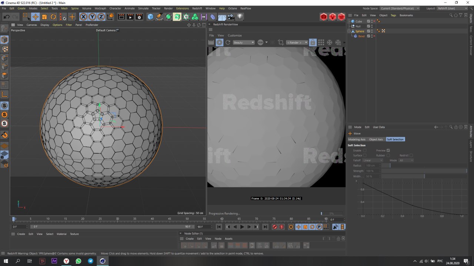
Task: Click the crop region icon in RenderView
Action: click(x=281, y=42)
